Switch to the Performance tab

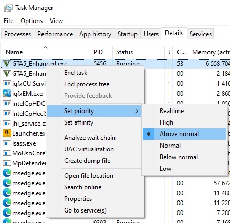pyautogui.click(x=55, y=34)
